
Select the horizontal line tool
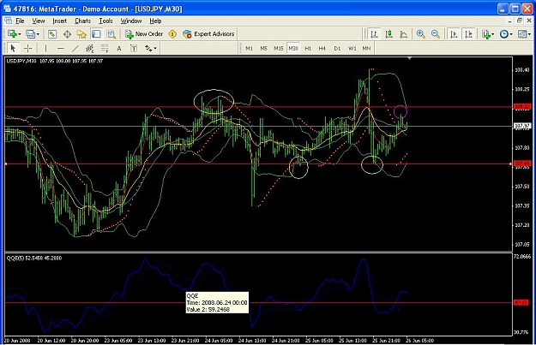[x=61, y=49]
